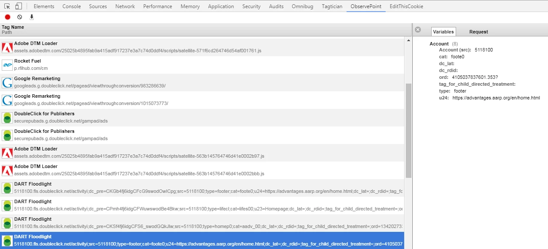Screen dimensions: 548x249
Task: Open the Elements tab
Action: 44,6
